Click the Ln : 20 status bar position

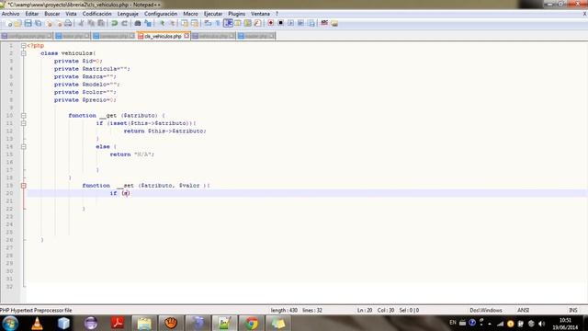[365, 310]
